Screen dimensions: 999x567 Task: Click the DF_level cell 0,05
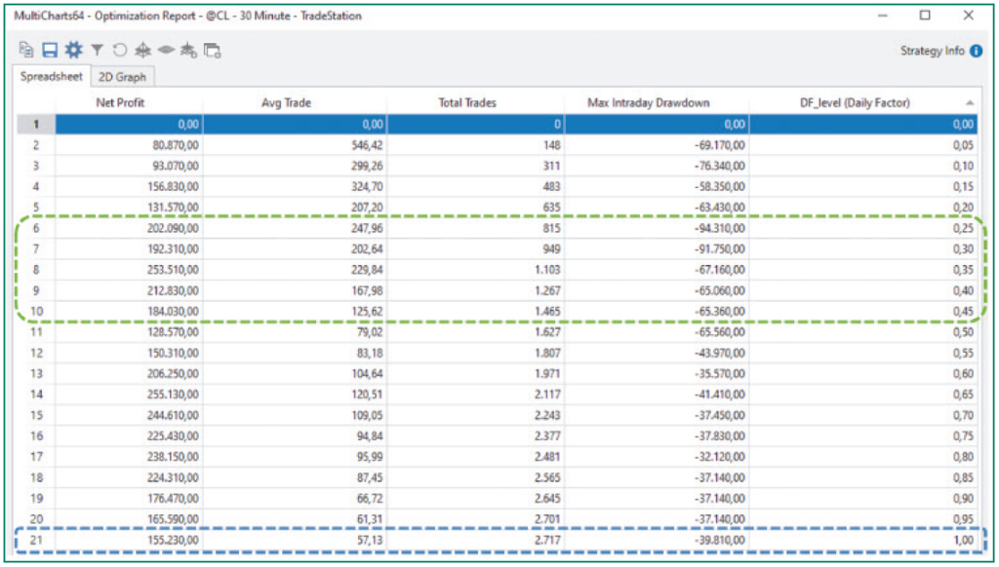(x=863, y=145)
